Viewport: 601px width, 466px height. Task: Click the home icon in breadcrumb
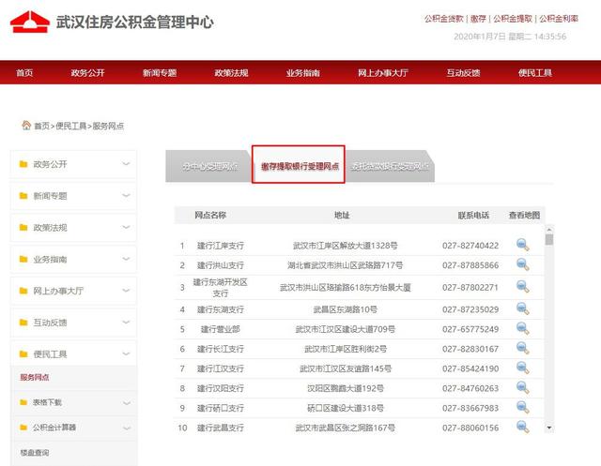(26, 125)
